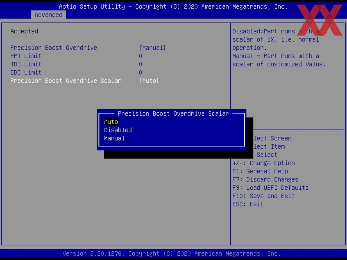The height and width of the screenshot is (260, 347).
Task: Click the F1: General Help hint
Action: coord(260,171)
